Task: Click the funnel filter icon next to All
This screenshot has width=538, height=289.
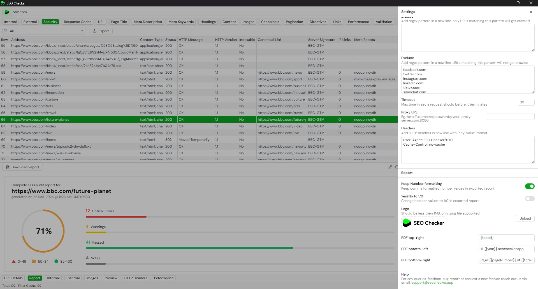Action: pyautogui.click(x=6, y=31)
